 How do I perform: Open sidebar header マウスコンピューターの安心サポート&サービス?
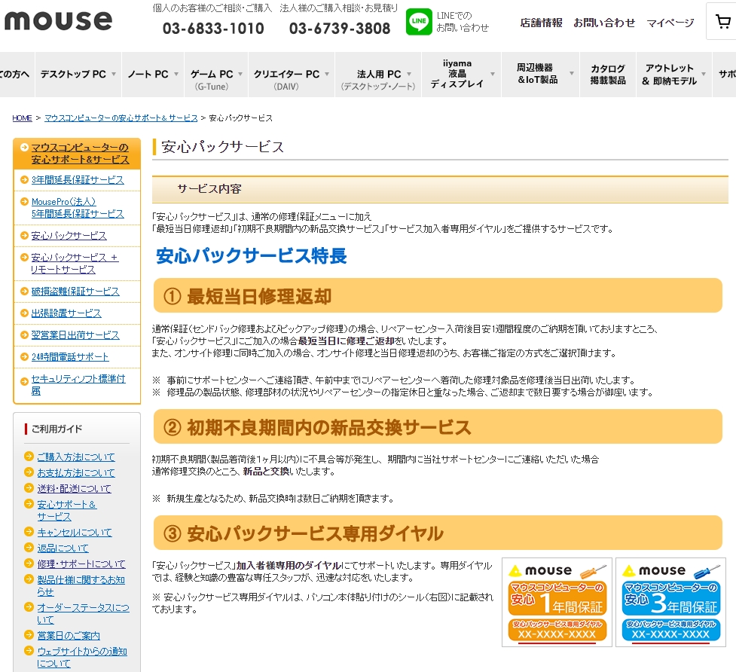(x=80, y=154)
